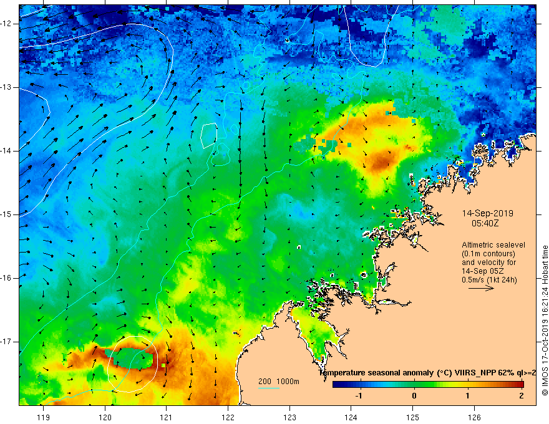Click the time label 05:40Z
This screenshot has height=424, width=549.
point(485,223)
